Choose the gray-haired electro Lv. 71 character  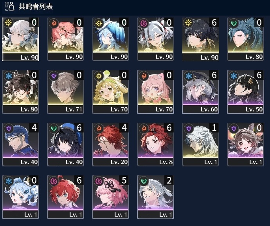coord(65,92)
